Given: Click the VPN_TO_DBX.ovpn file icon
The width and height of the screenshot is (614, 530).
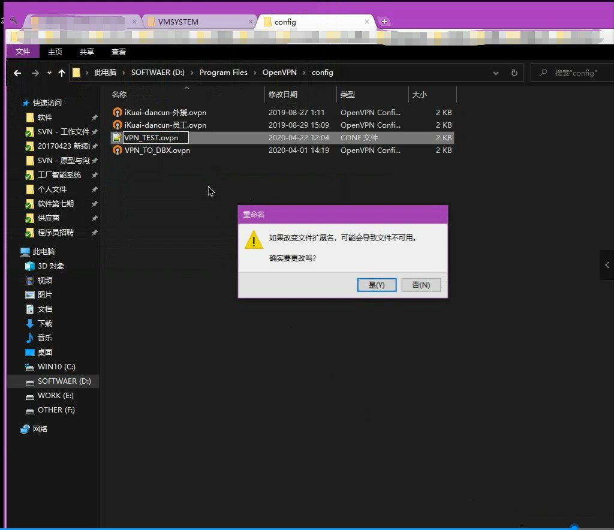Looking at the screenshot, I should [118, 150].
